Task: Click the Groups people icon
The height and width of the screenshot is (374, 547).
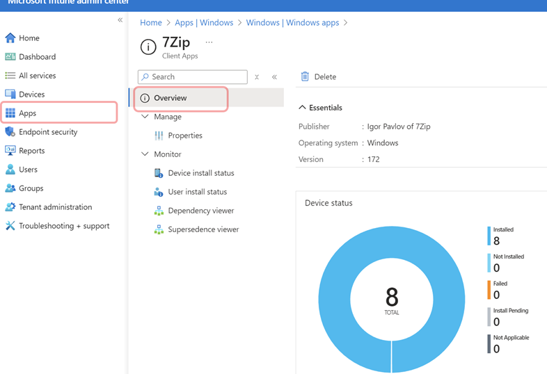Action: tap(10, 188)
